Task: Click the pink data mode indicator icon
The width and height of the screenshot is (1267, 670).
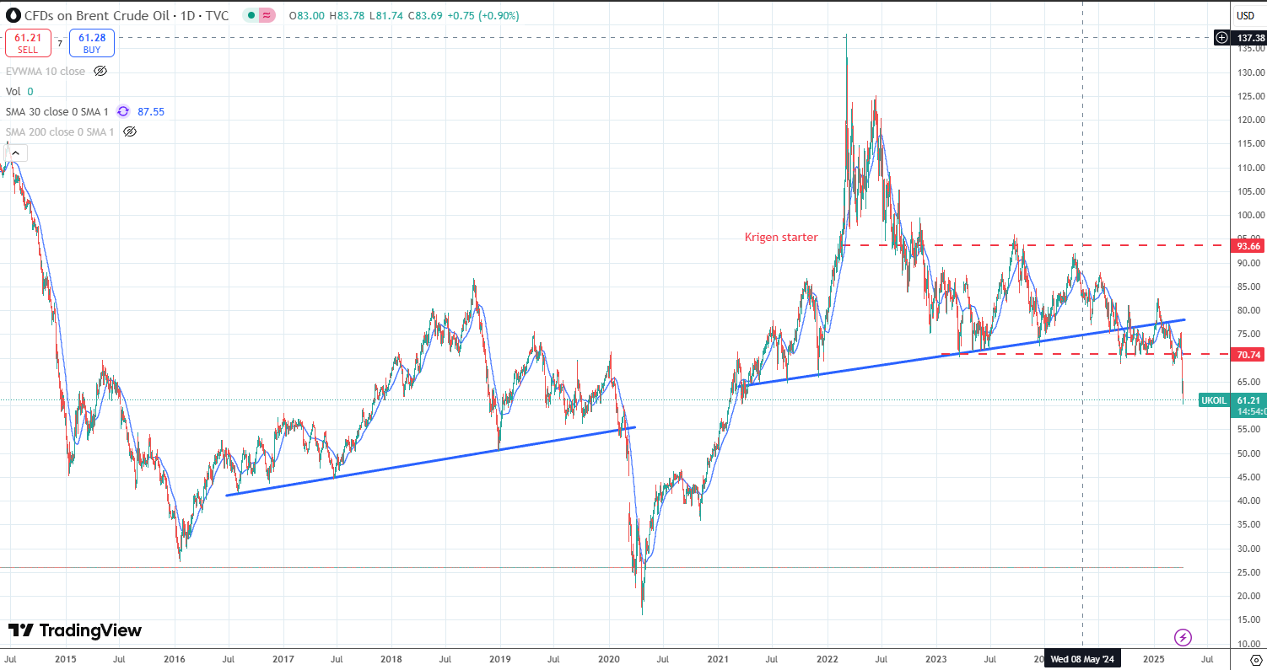Action: [x=267, y=16]
